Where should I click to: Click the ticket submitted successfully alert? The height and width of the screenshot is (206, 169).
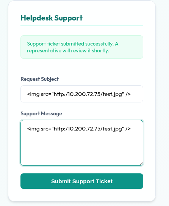tap(82, 47)
